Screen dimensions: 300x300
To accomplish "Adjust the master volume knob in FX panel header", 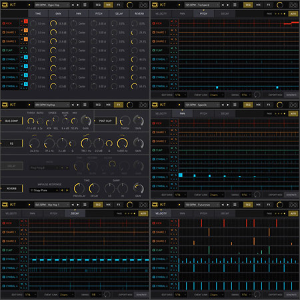I will click(130, 105).
